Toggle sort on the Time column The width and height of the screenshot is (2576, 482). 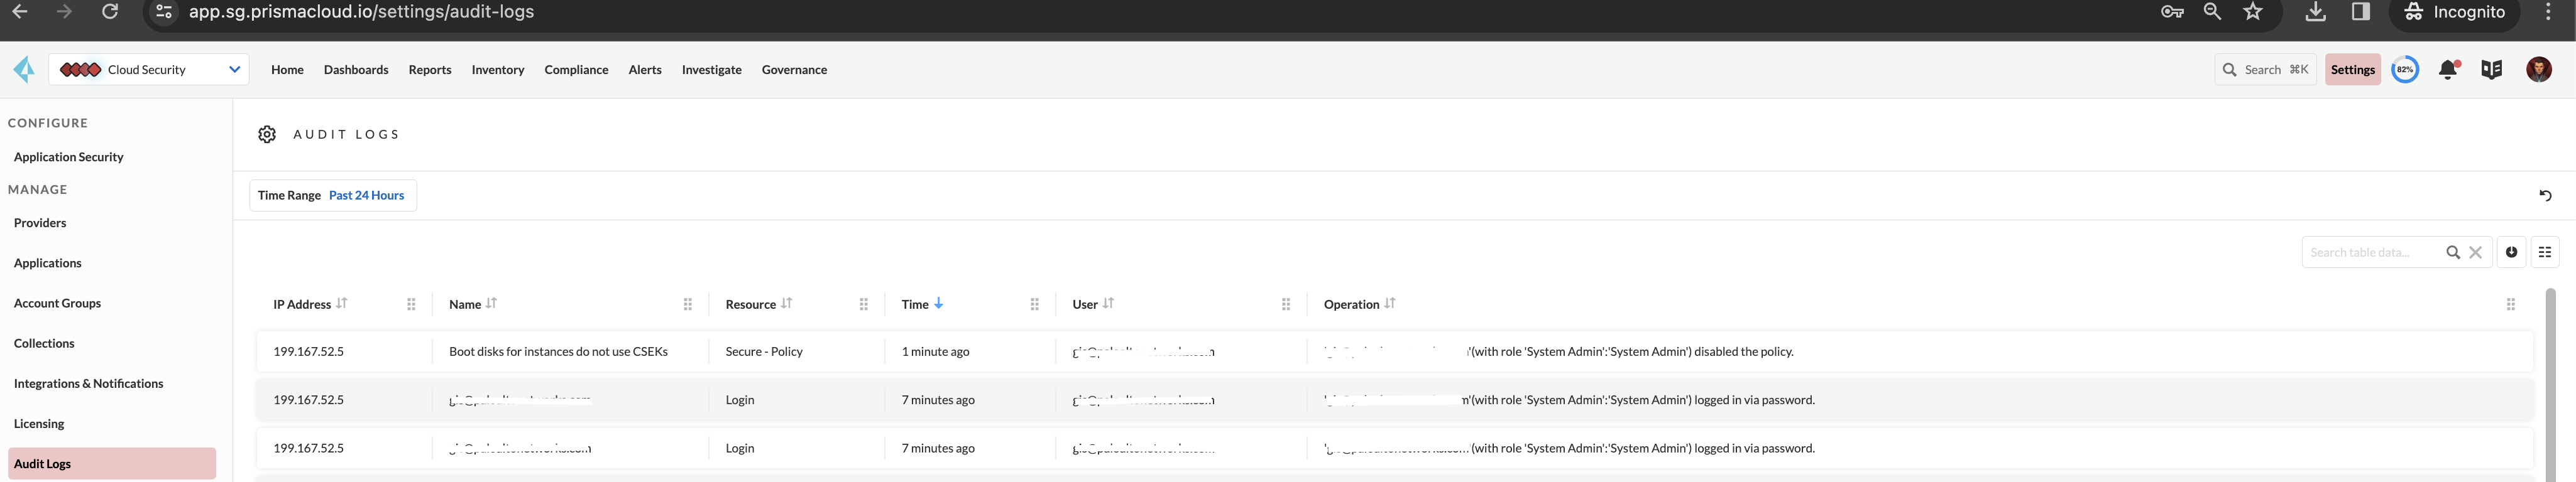tap(938, 303)
